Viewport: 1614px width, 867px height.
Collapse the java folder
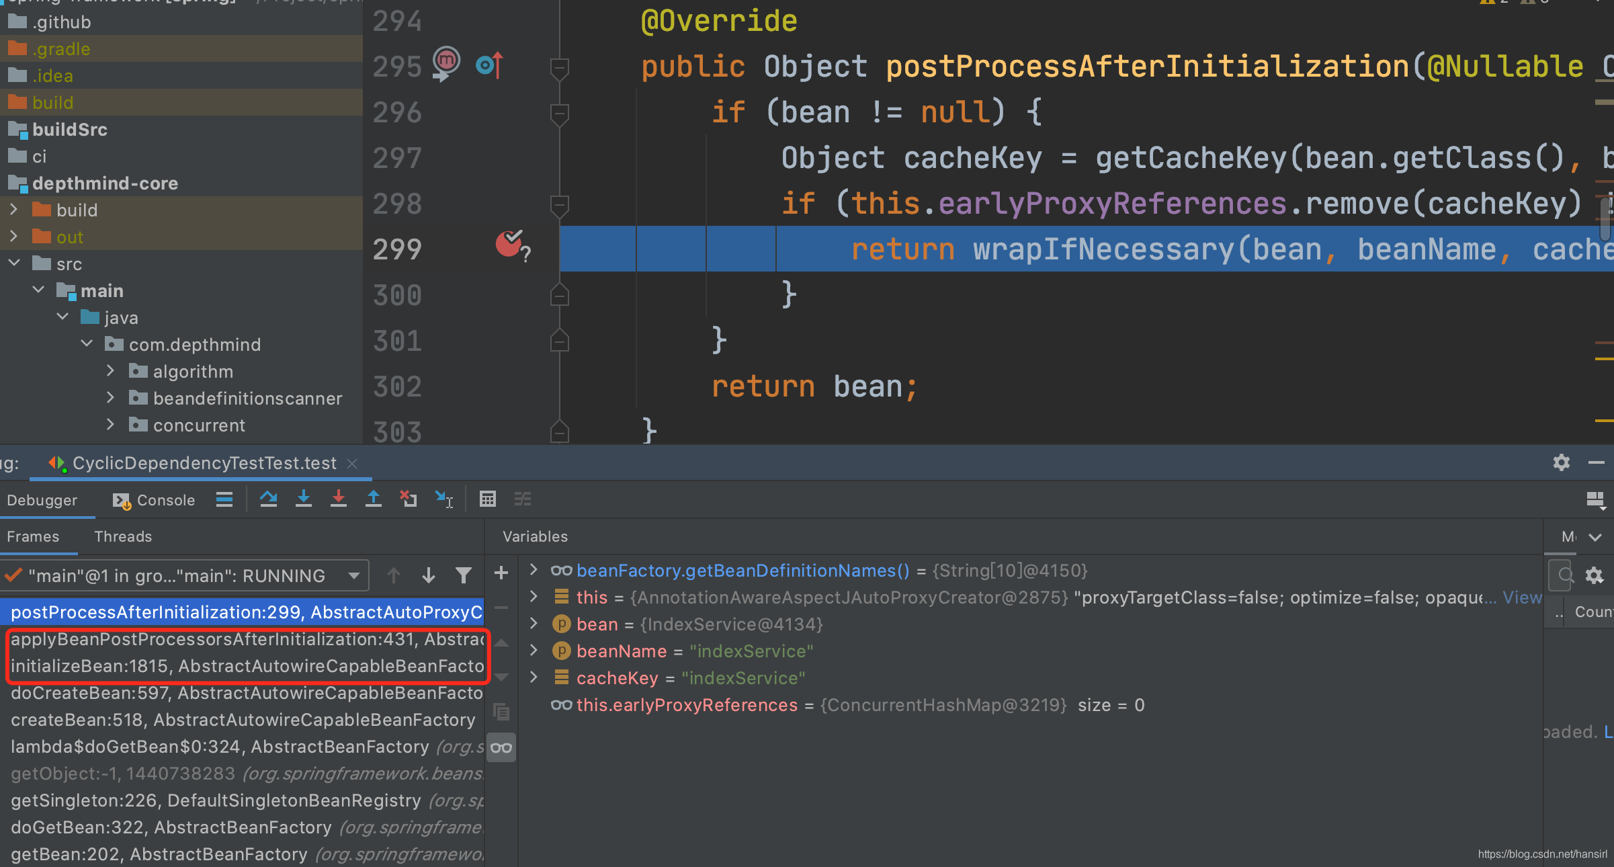62,317
